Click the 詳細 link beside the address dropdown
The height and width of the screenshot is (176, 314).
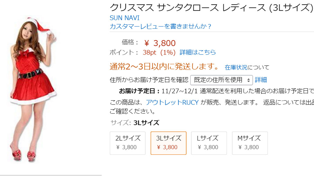tap(261, 80)
